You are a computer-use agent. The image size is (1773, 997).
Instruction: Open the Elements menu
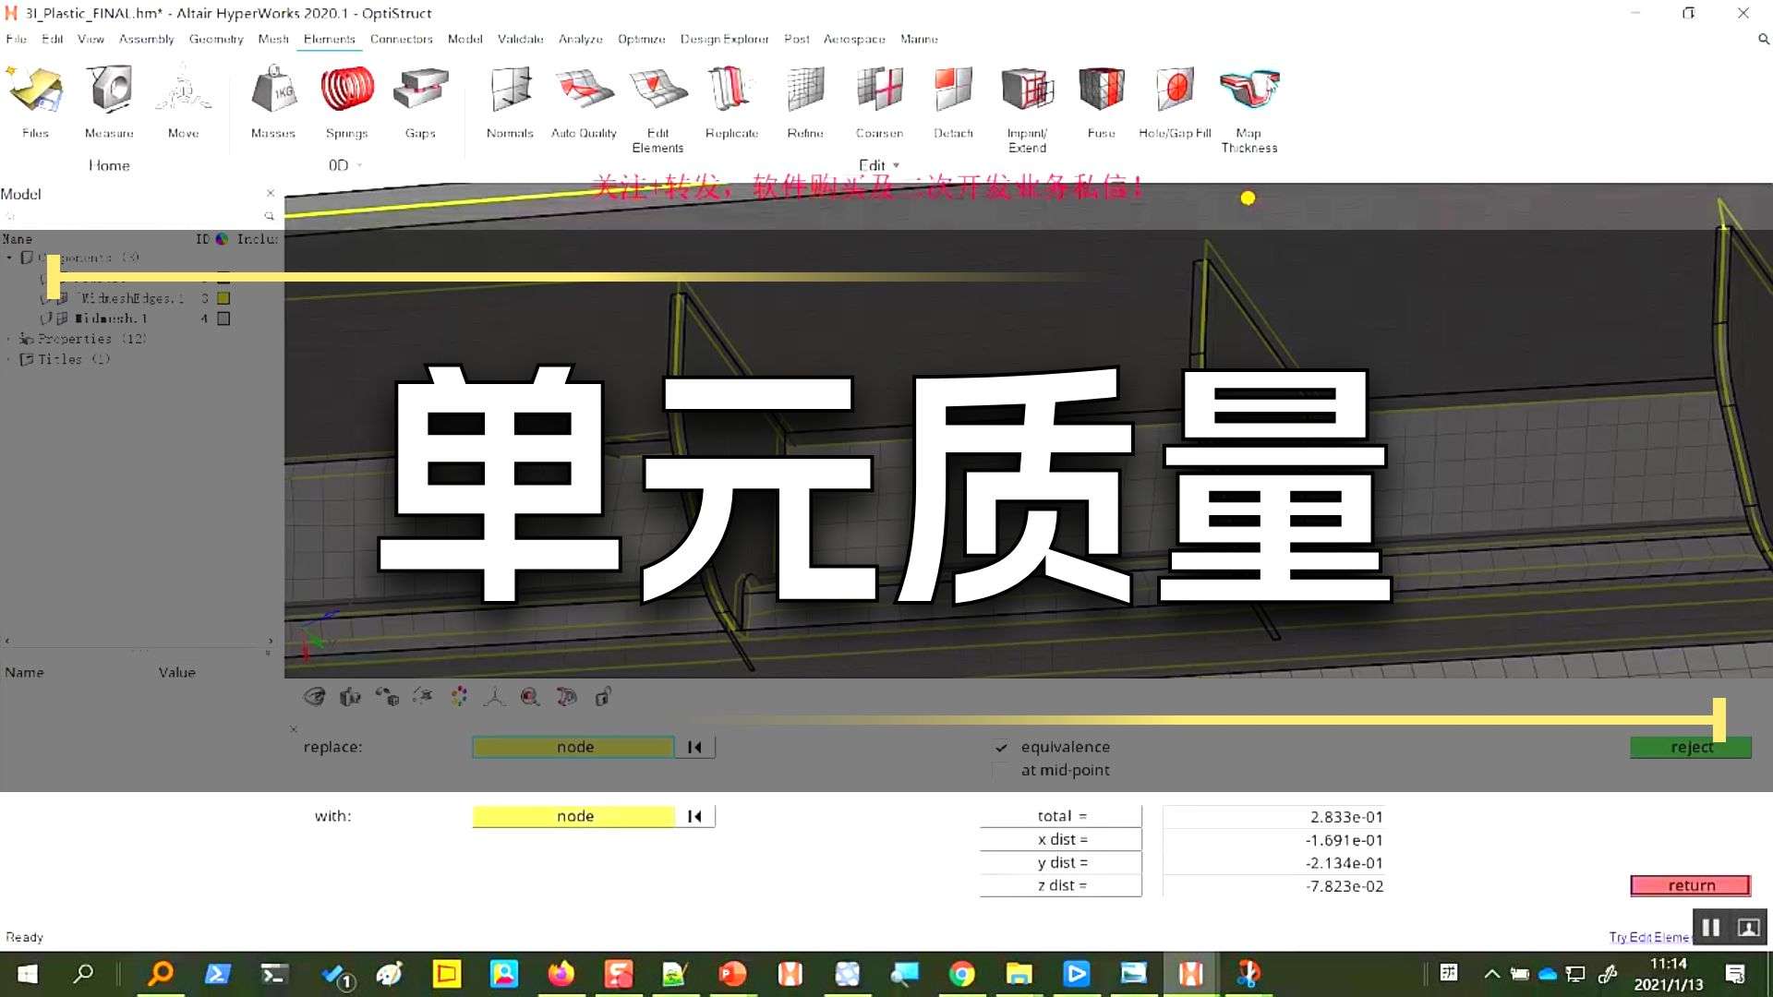(x=329, y=39)
